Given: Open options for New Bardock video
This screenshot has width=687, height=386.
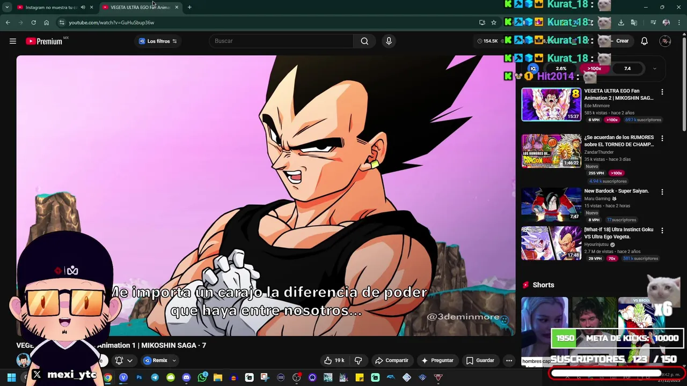Looking at the screenshot, I should point(662,192).
